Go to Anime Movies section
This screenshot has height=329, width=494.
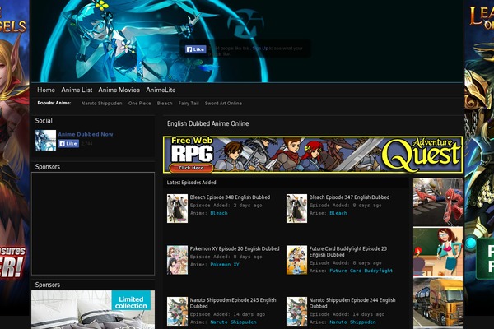[119, 90]
